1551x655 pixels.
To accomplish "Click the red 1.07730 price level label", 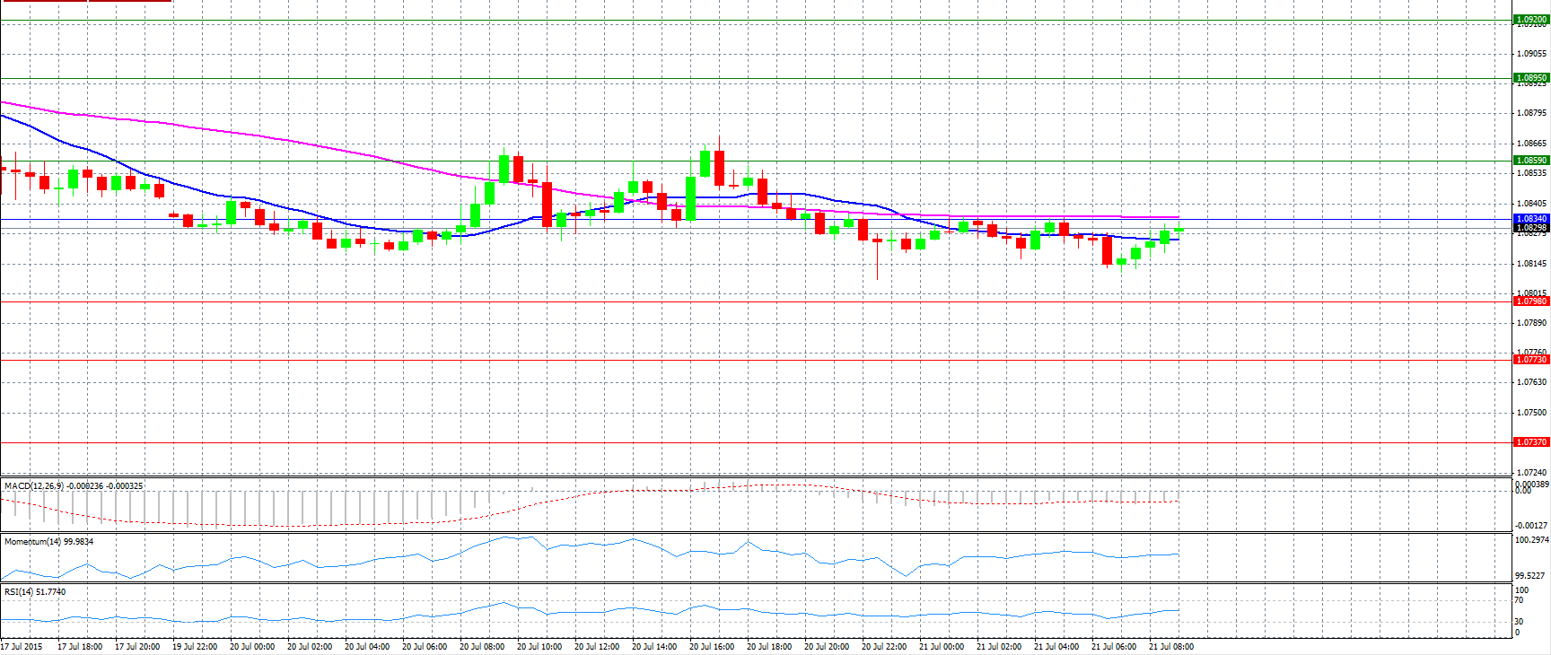I will 1531,360.
